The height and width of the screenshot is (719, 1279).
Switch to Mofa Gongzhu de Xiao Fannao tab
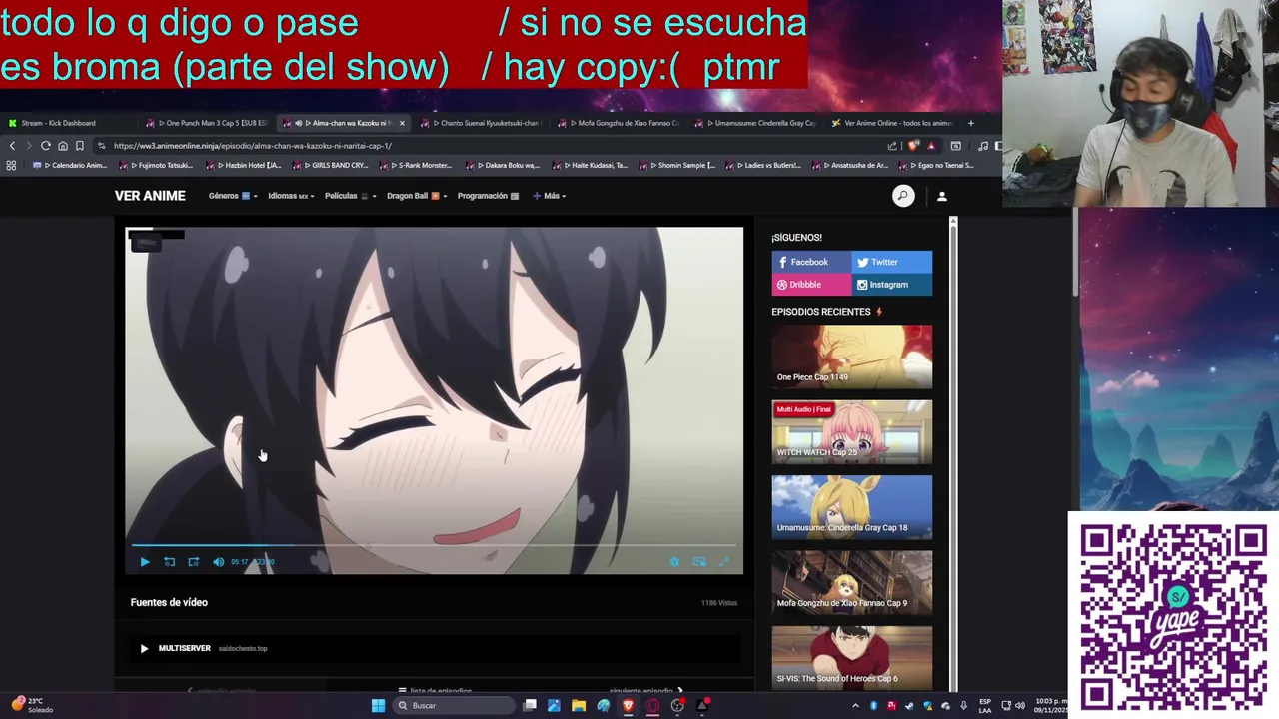[621, 123]
